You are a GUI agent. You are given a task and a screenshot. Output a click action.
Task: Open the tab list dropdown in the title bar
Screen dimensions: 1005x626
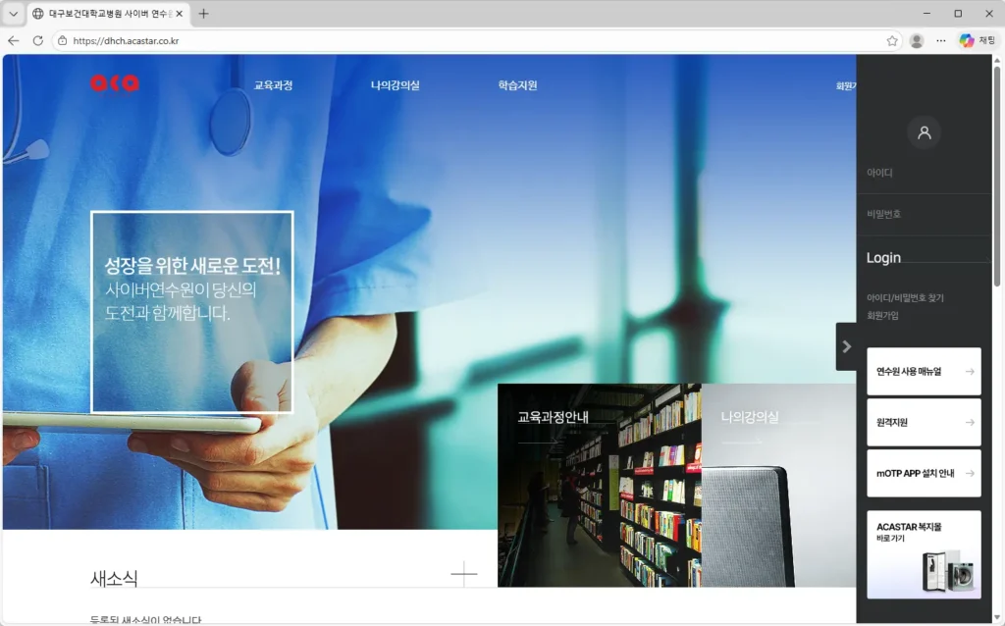13,14
